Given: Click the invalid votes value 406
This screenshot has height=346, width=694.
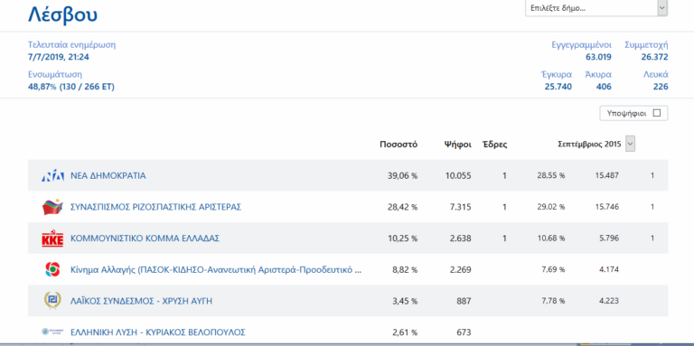Looking at the screenshot, I should [x=604, y=87].
